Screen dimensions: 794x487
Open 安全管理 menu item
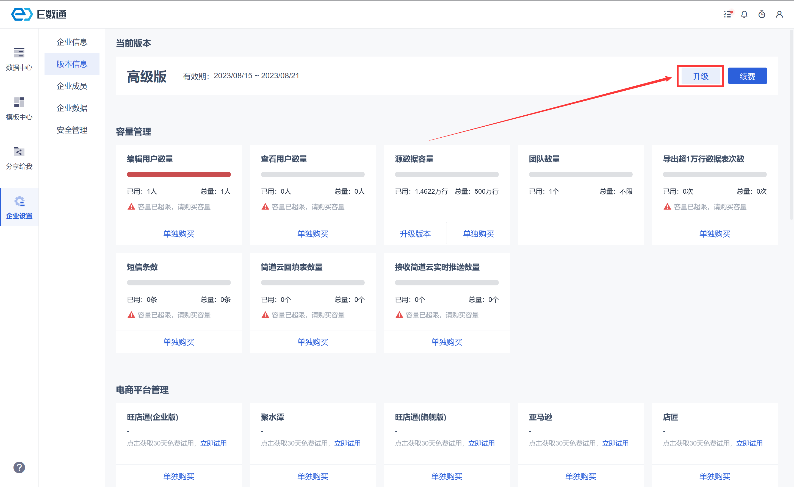[72, 130]
